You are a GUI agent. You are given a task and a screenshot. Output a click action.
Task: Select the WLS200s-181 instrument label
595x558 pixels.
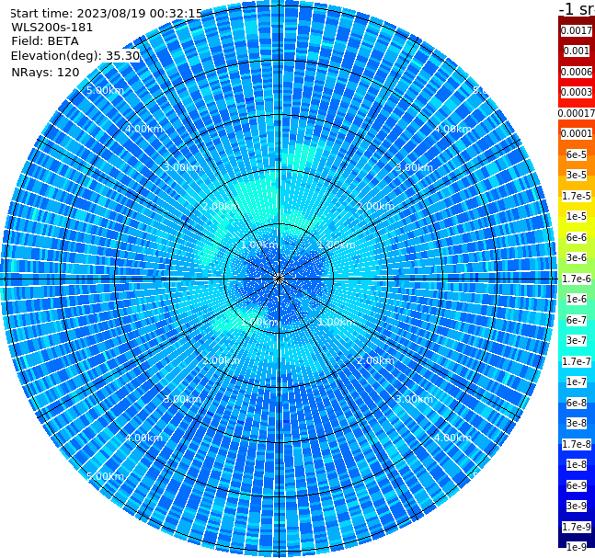coord(52,28)
